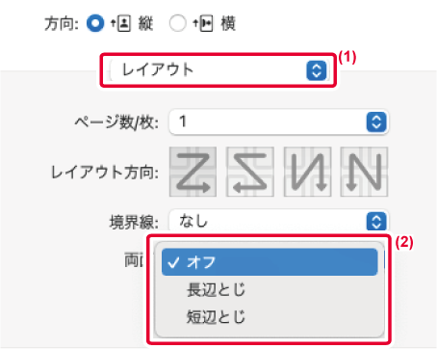Select the N-pattern layout direction icon

tap(364, 172)
